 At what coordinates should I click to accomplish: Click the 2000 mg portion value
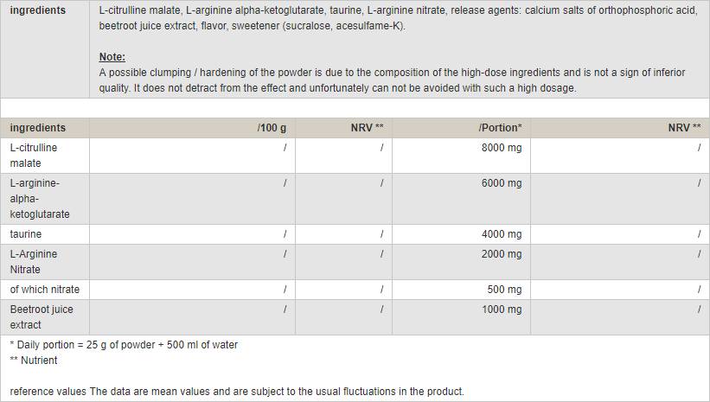[x=502, y=254]
